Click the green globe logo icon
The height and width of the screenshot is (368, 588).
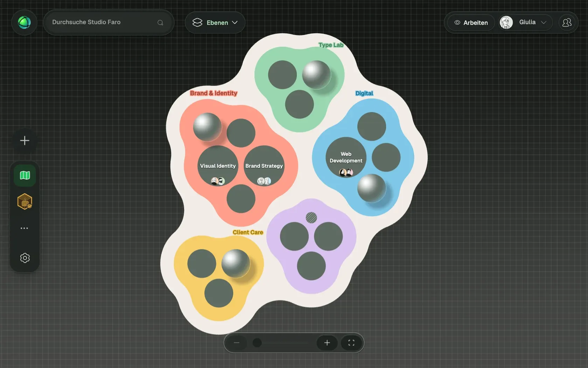(x=24, y=22)
